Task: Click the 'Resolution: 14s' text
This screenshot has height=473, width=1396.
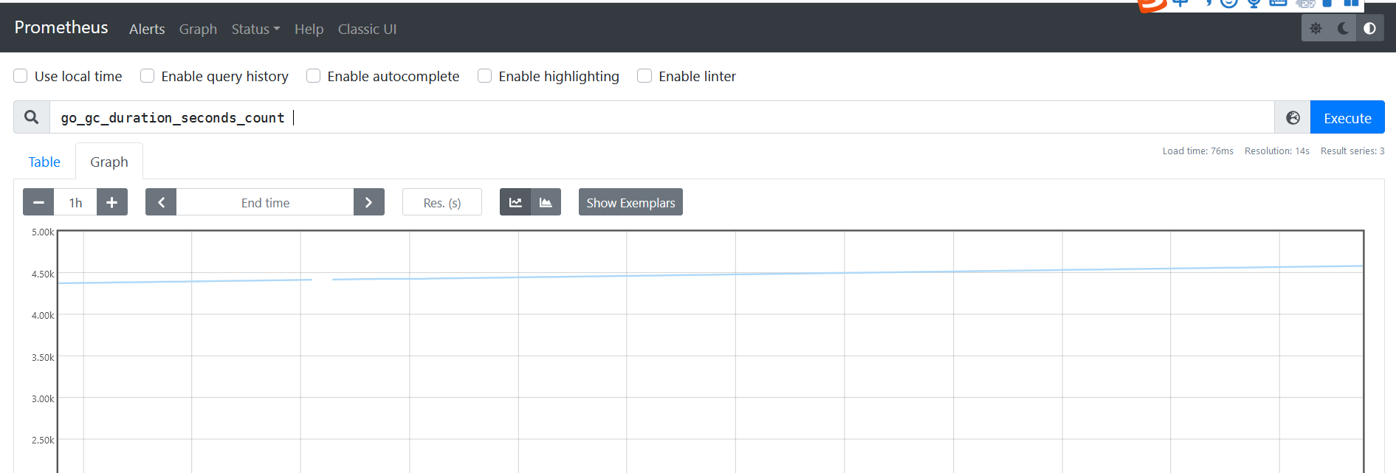Action: point(1276,151)
